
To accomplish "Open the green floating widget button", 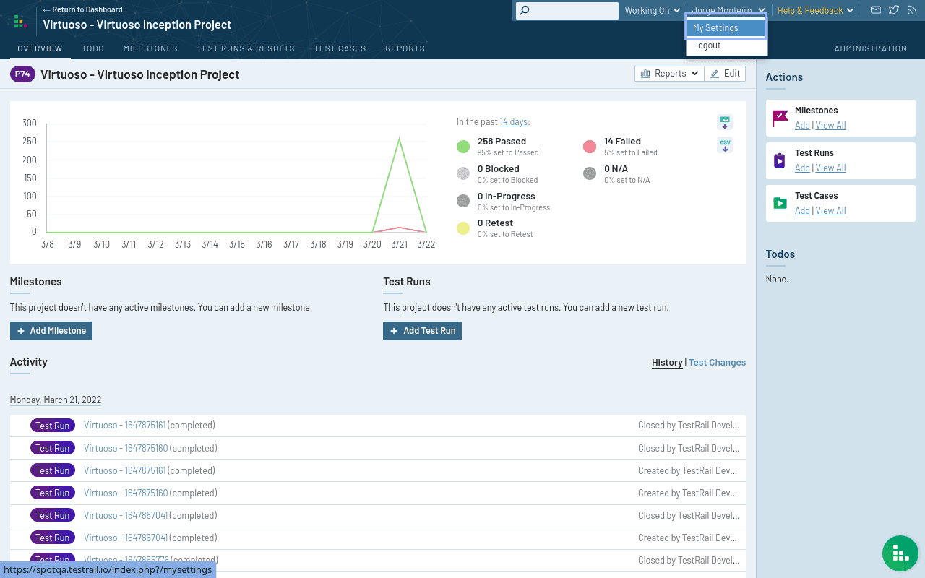I will [x=900, y=553].
